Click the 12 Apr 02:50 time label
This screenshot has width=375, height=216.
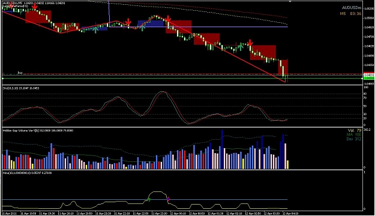pyautogui.click(x=253, y=213)
